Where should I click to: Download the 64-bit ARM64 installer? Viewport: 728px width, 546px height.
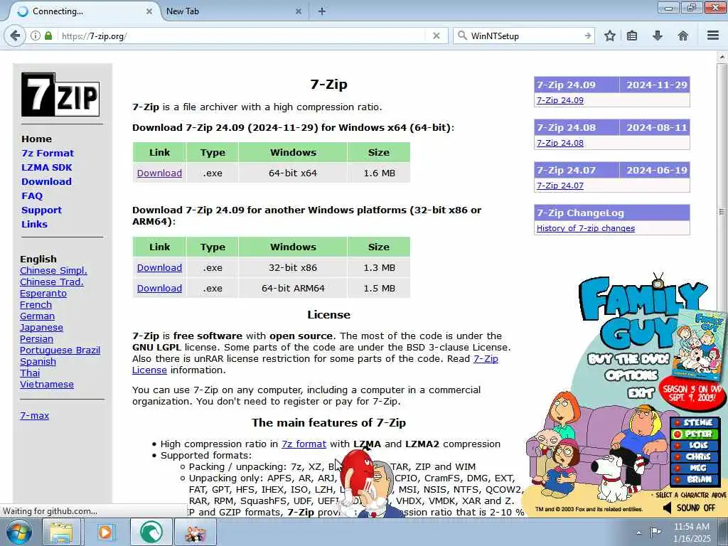pos(159,289)
